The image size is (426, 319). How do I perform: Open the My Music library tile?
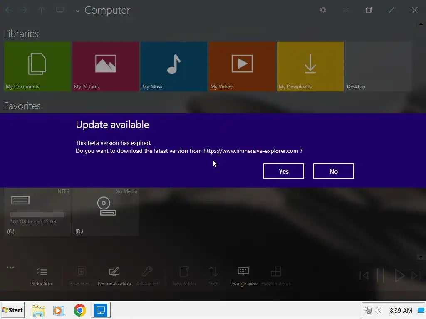(173, 66)
